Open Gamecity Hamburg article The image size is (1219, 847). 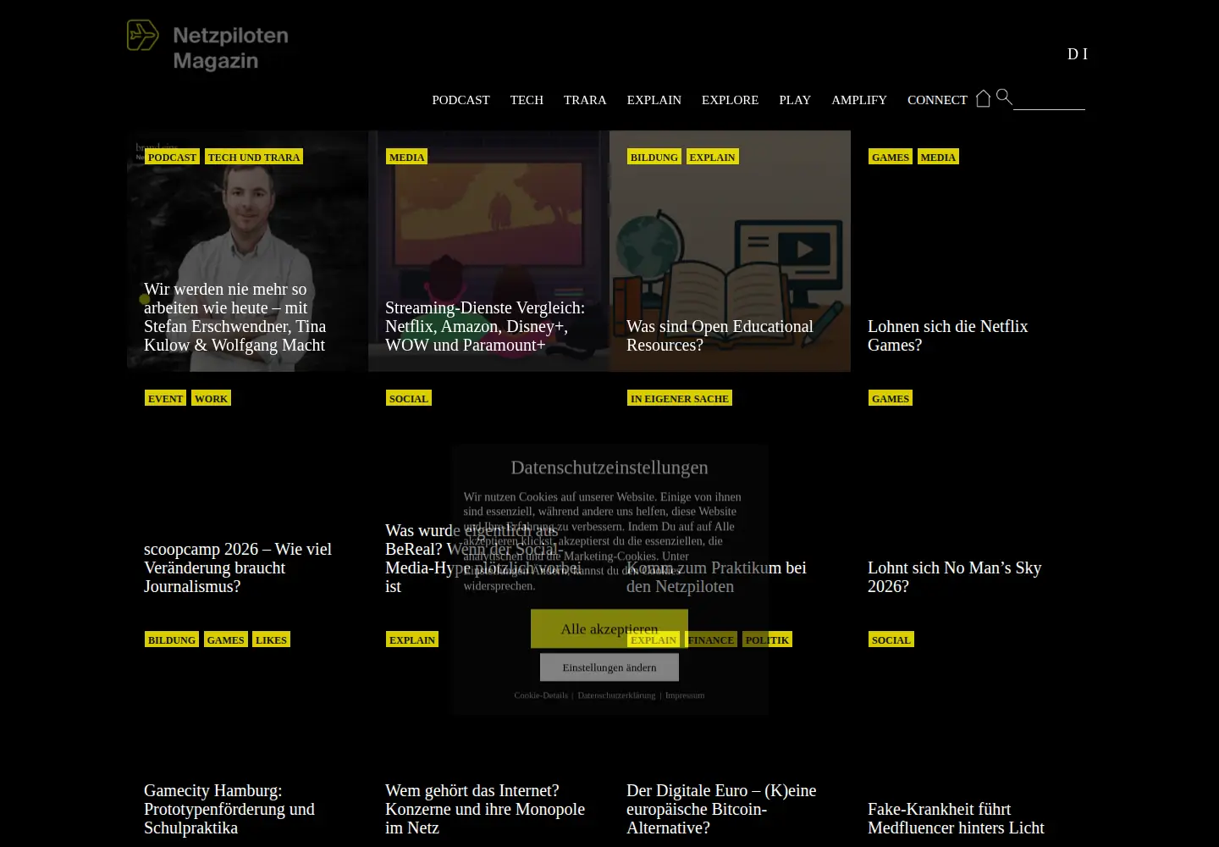coord(229,809)
